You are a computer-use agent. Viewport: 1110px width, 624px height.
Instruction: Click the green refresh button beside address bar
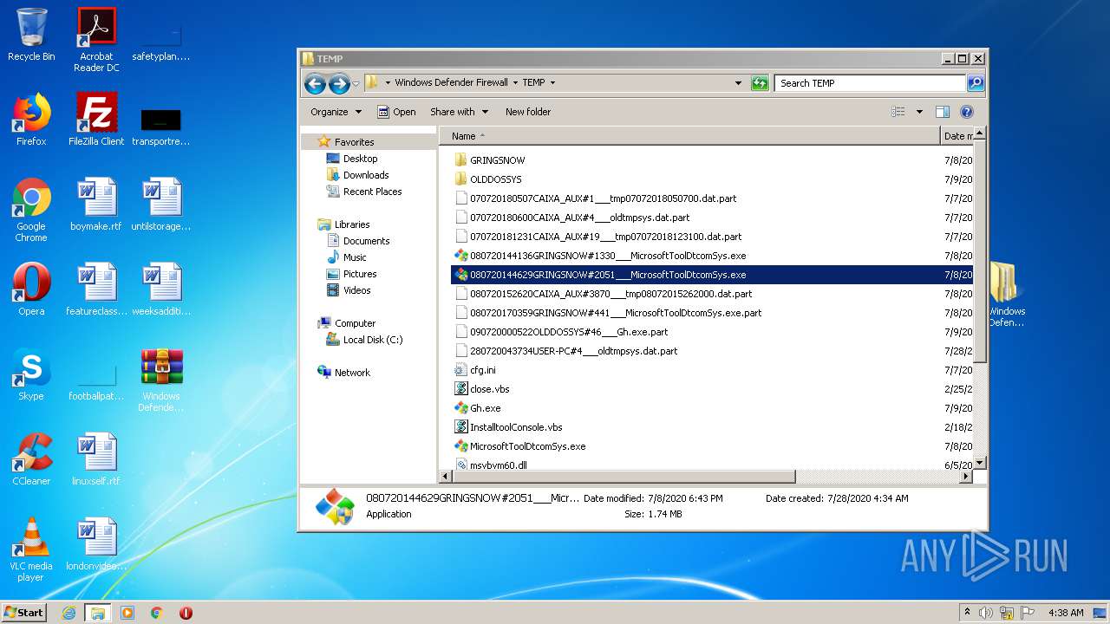tap(760, 83)
